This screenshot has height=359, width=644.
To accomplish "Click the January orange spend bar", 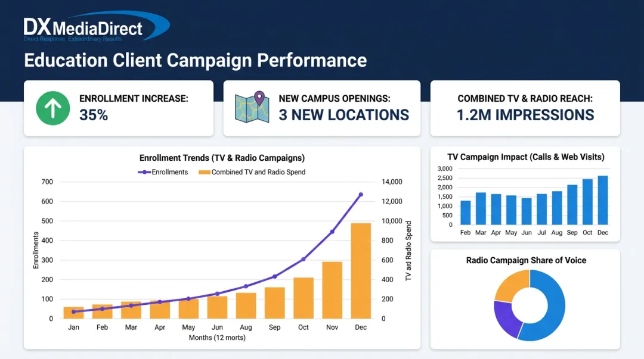I will pyautogui.click(x=73, y=313).
